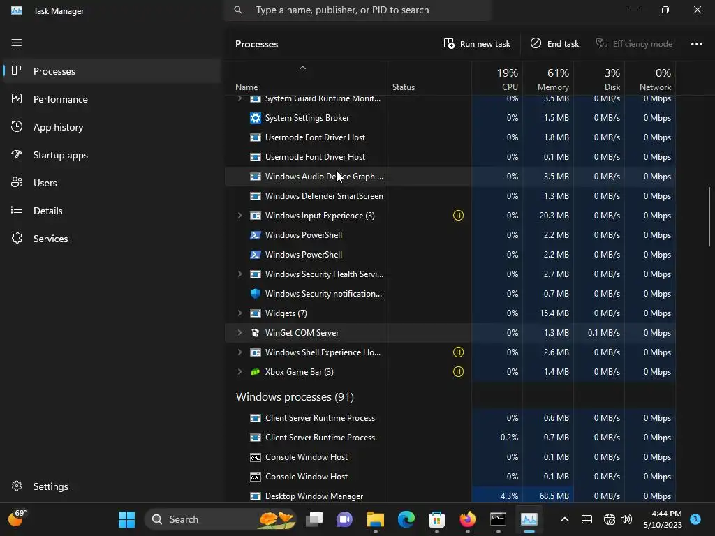
Task: Expand Windows Shell Experience Host row
Action: (x=240, y=352)
